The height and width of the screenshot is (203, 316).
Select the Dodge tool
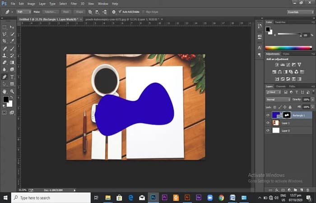(12, 69)
